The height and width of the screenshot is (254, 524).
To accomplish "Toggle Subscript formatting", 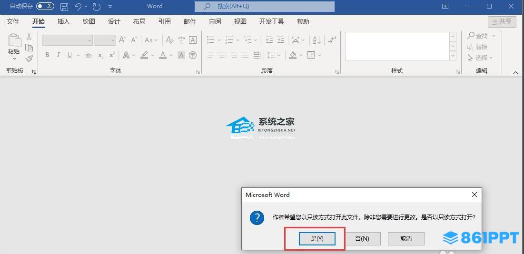I will pyautogui.click(x=100, y=55).
